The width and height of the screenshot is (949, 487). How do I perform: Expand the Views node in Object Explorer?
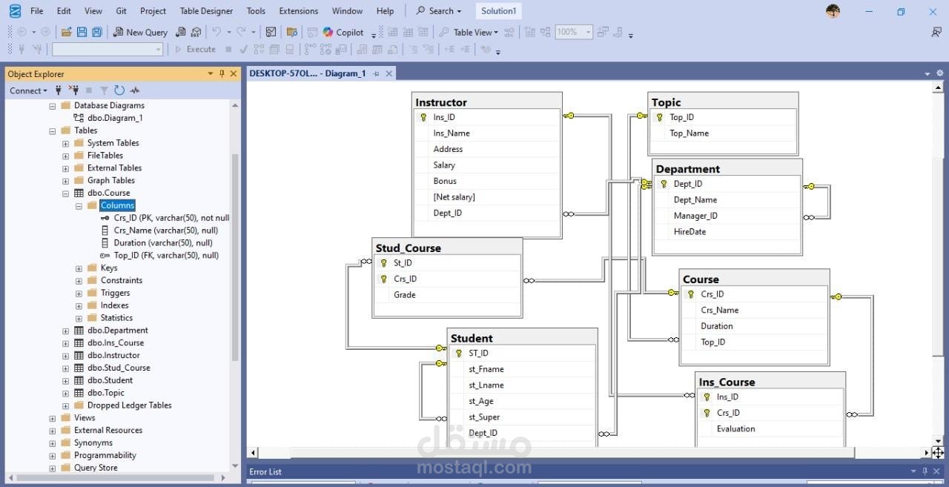tap(51, 417)
